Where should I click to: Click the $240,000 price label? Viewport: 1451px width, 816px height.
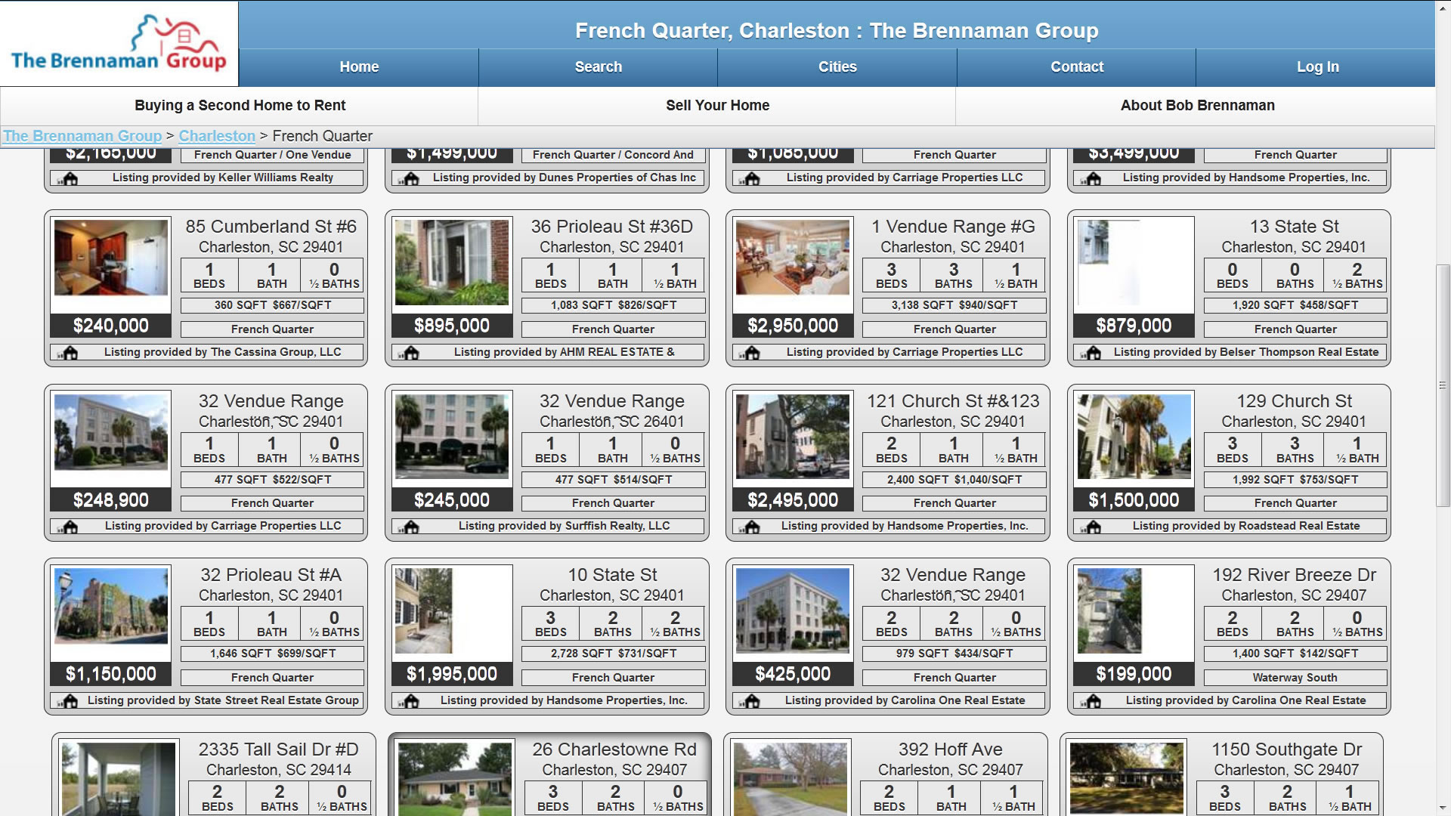111,326
